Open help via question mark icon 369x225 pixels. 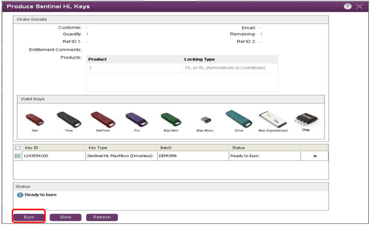tap(348, 7)
